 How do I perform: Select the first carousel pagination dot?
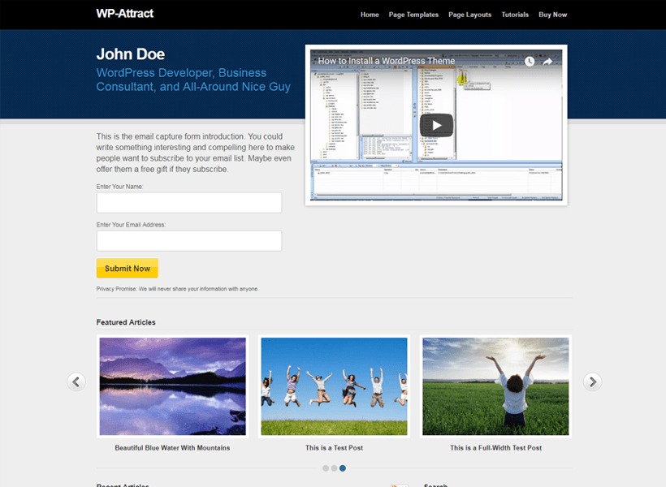tap(326, 468)
